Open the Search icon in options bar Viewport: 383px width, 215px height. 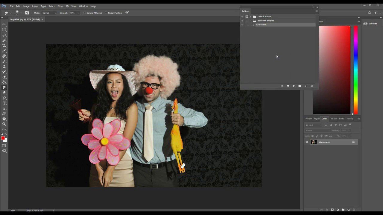coord(370,13)
